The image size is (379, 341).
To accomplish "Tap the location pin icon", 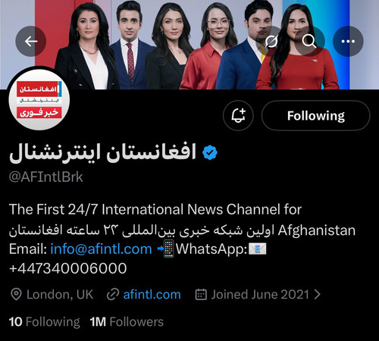I will pos(17,295).
